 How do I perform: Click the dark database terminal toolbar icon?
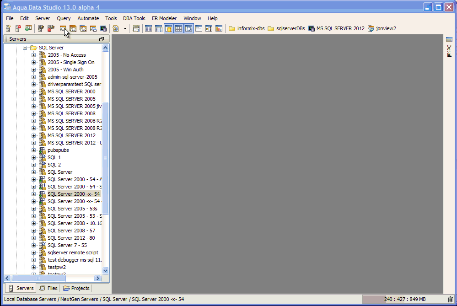(x=103, y=28)
